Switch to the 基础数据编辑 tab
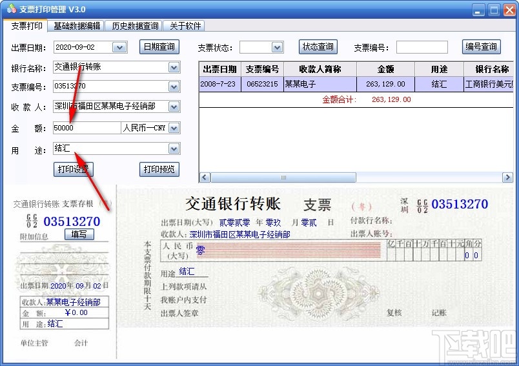The width and height of the screenshot is (519, 366). click(77, 26)
